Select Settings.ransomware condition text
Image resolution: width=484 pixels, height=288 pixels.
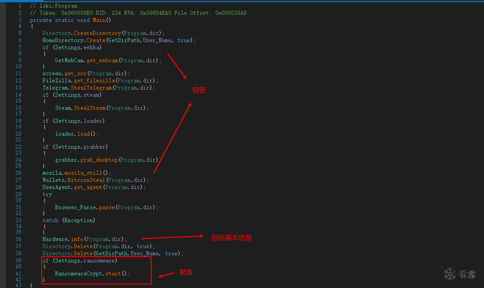(x=85, y=261)
